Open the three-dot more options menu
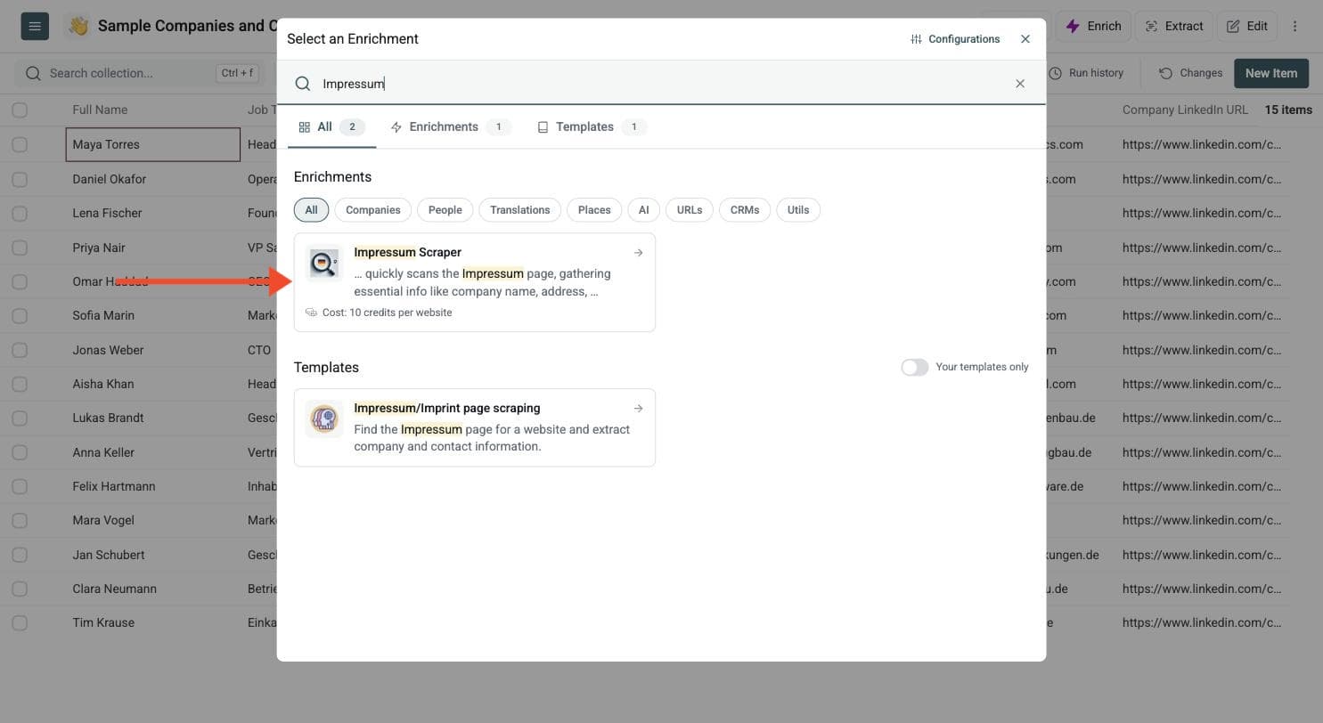This screenshot has height=723, width=1323. click(x=1294, y=26)
